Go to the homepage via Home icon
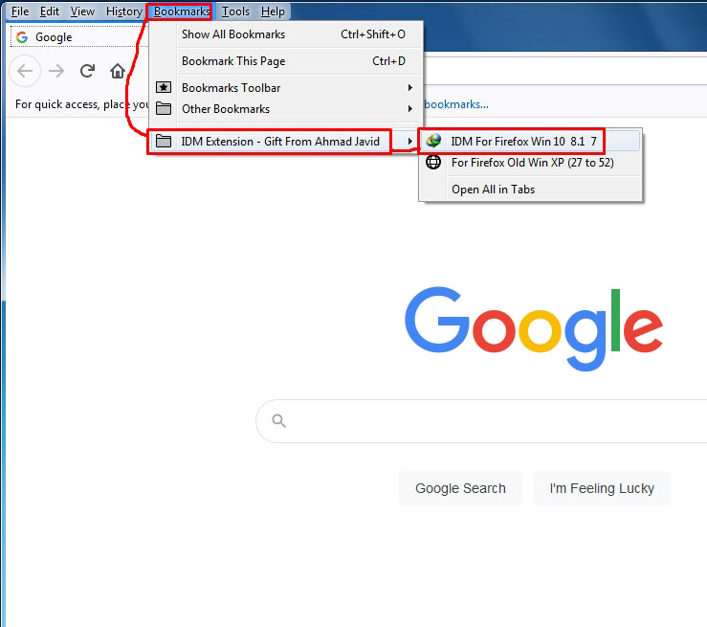Screen dimensions: 707x627 pyautogui.click(x=118, y=71)
